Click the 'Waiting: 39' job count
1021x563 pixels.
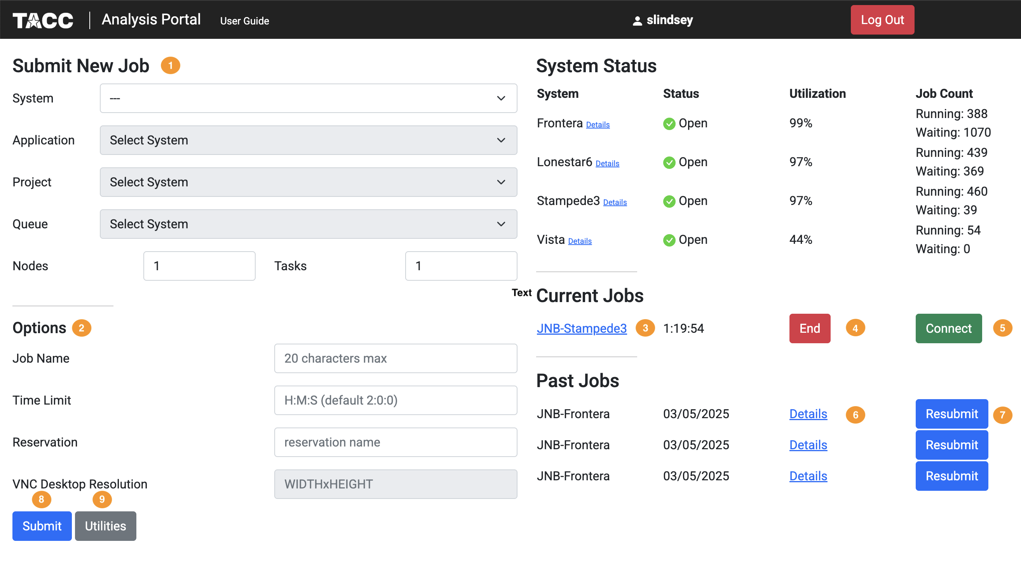coord(946,210)
